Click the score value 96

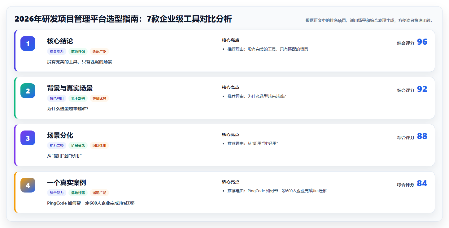pos(422,42)
